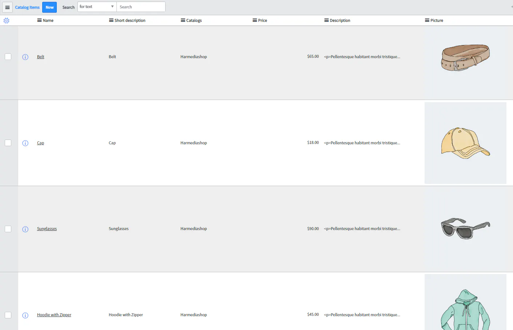This screenshot has width=513, height=330.
Task: Select the Belt row checkbox
Action: pos(8,57)
